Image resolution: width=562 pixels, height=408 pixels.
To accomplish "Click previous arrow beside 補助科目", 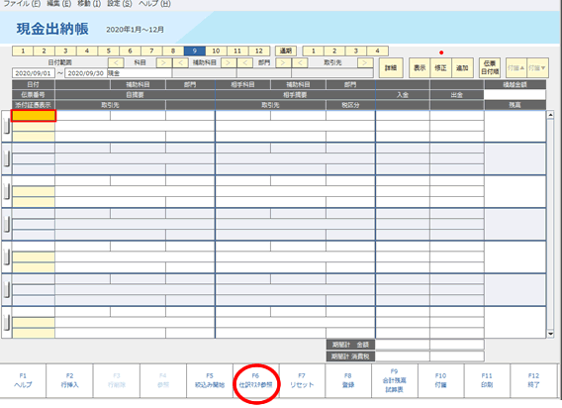I will [x=181, y=62].
